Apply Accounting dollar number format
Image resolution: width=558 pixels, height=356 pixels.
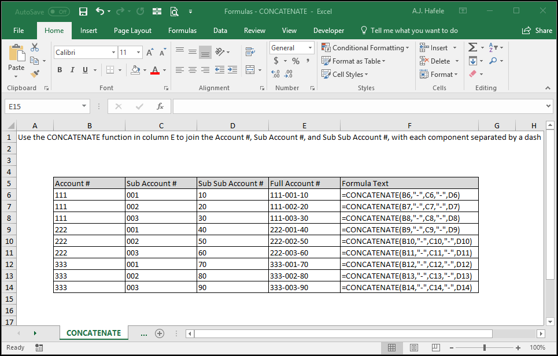pyautogui.click(x=276, y=61)
